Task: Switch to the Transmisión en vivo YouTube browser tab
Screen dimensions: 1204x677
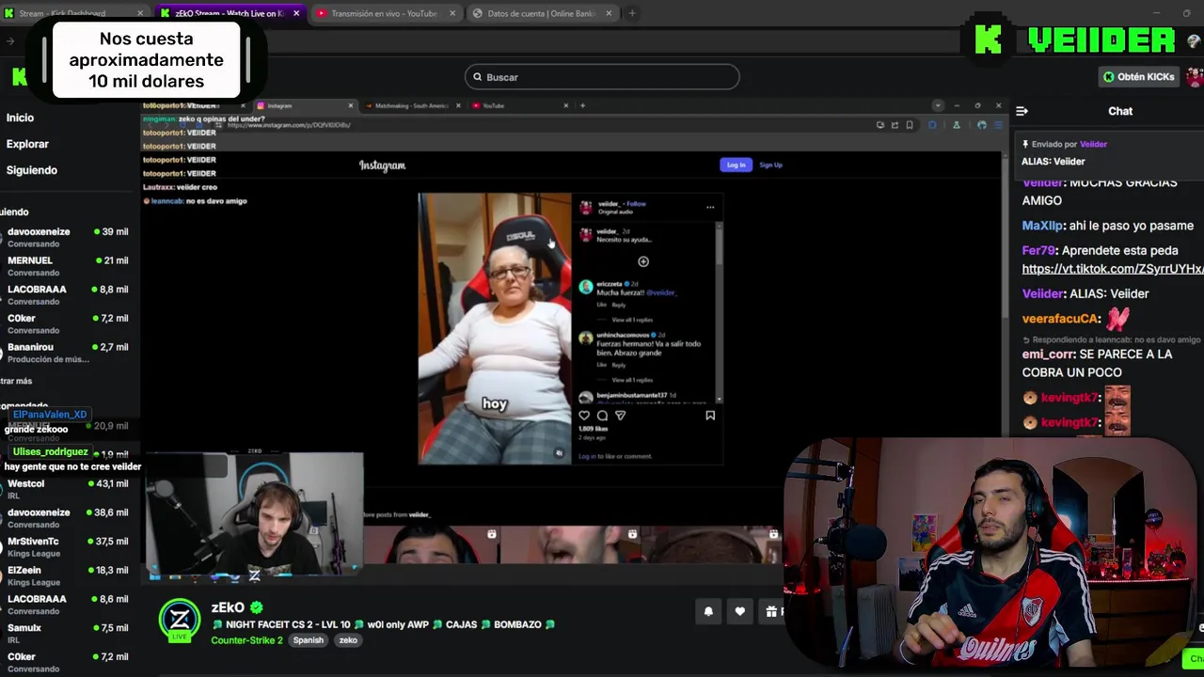Action: (384, 13)
